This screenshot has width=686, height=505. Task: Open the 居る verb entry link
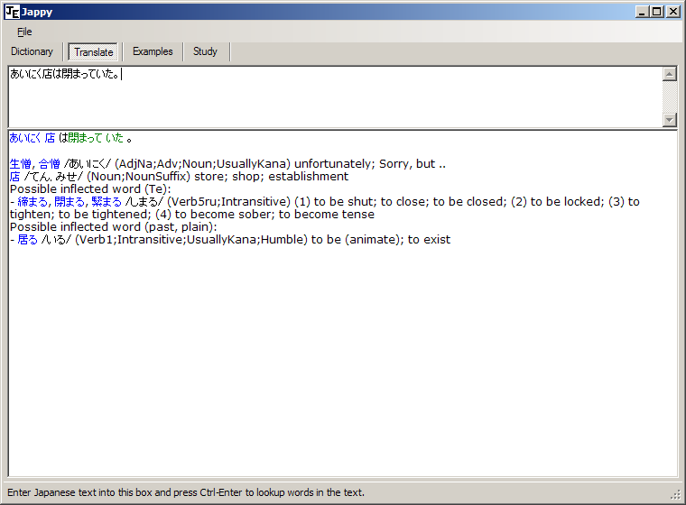(28, 240)
